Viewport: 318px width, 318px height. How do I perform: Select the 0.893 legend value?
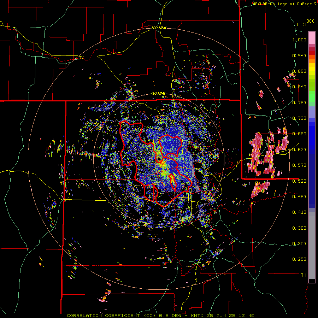pyautogui.click(x=299, y=71)
